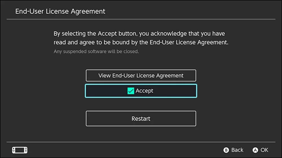Click the line starting "read and agree to be bound"
282x158 pixels.
click(141, 43)
